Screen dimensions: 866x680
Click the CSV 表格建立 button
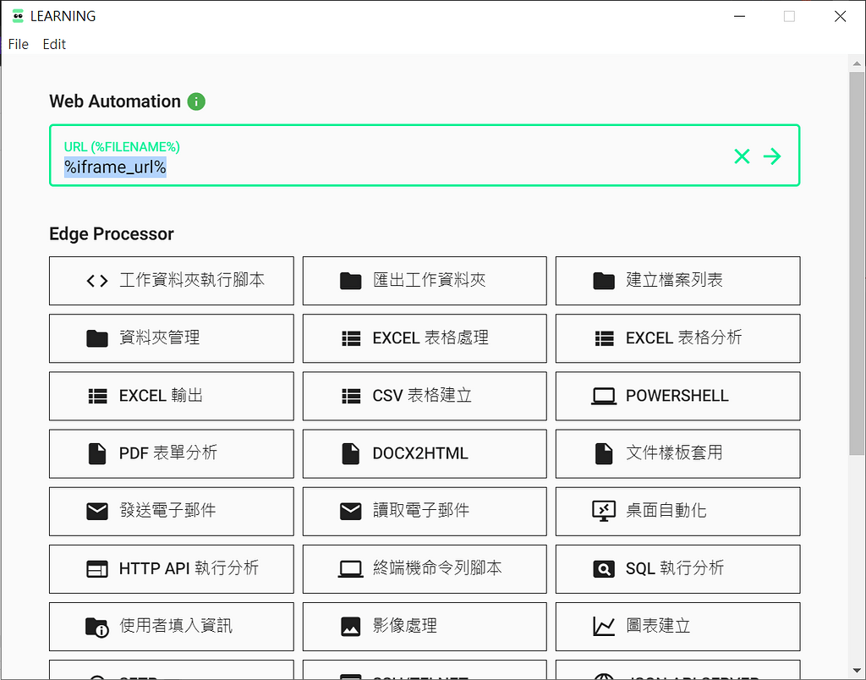point(424,396)
